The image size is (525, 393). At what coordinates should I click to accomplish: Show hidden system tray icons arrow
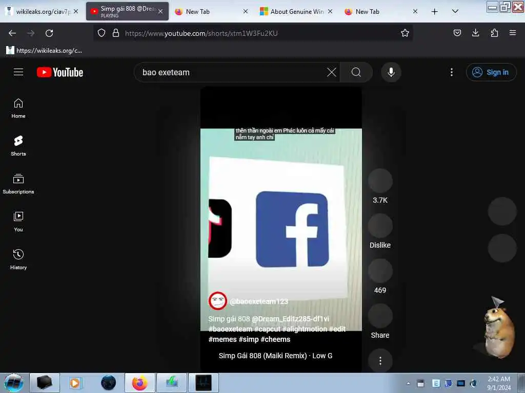tap(408, 383)
